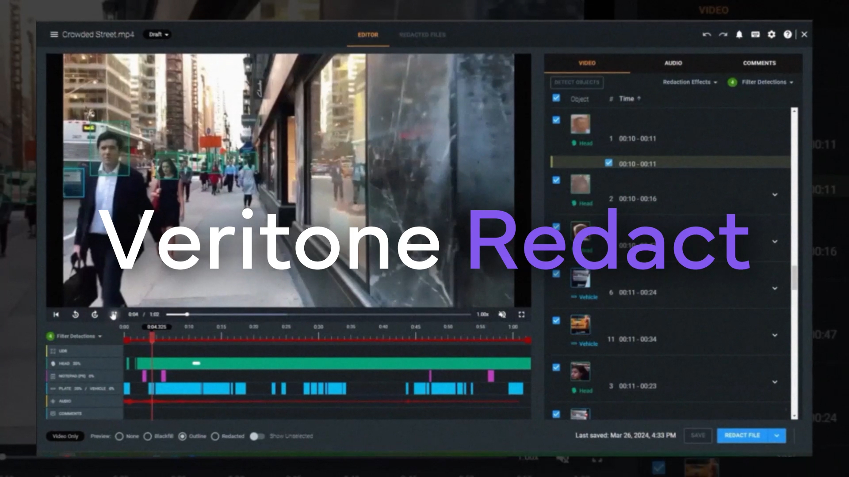Toggle the Show Unselected switch
Viewport: 849px width, 477px height.
pos(257,436)
